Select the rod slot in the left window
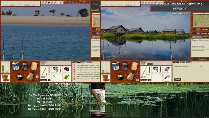This screenshot has height=118, width=209. pyautogui.click(x=45, y=72)
